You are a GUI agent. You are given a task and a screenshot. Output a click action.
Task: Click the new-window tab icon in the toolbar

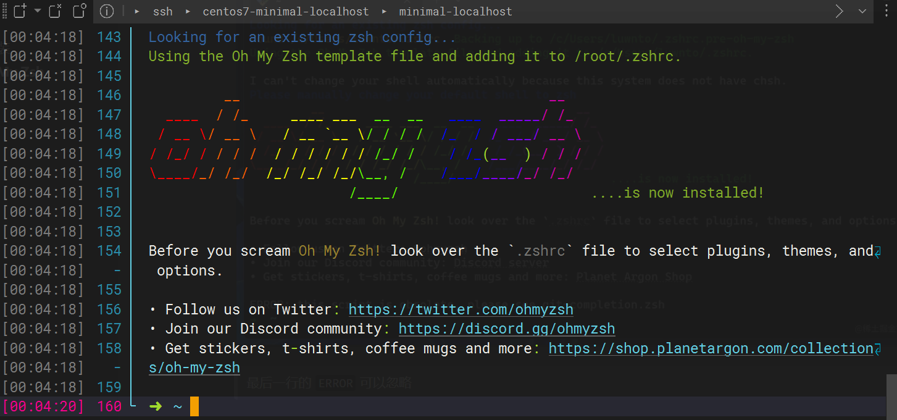click(79, 10)
